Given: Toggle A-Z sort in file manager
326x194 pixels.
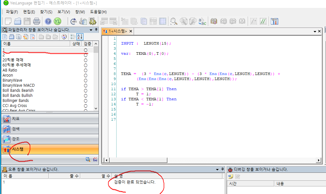Looking at the screenshot, I should pos(80,37).
